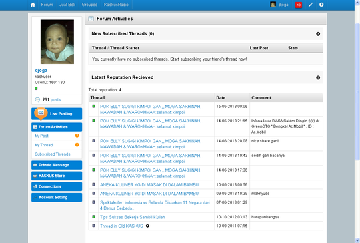Image resolution: width=360 pixels, height=243 pixels.
Task: Click the orange Live Posting icon
Action: pyautogui.click(x=41, y=113)
